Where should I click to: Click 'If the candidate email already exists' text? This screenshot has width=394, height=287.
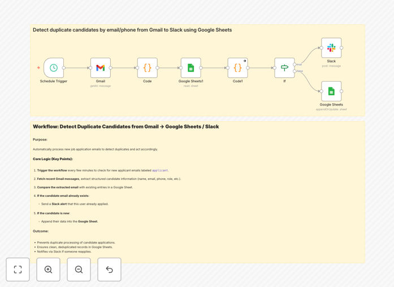(63, 196)
